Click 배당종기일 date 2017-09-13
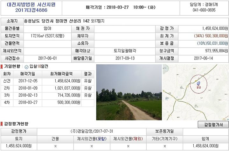The image size is (229, 151). coord(125,58)
